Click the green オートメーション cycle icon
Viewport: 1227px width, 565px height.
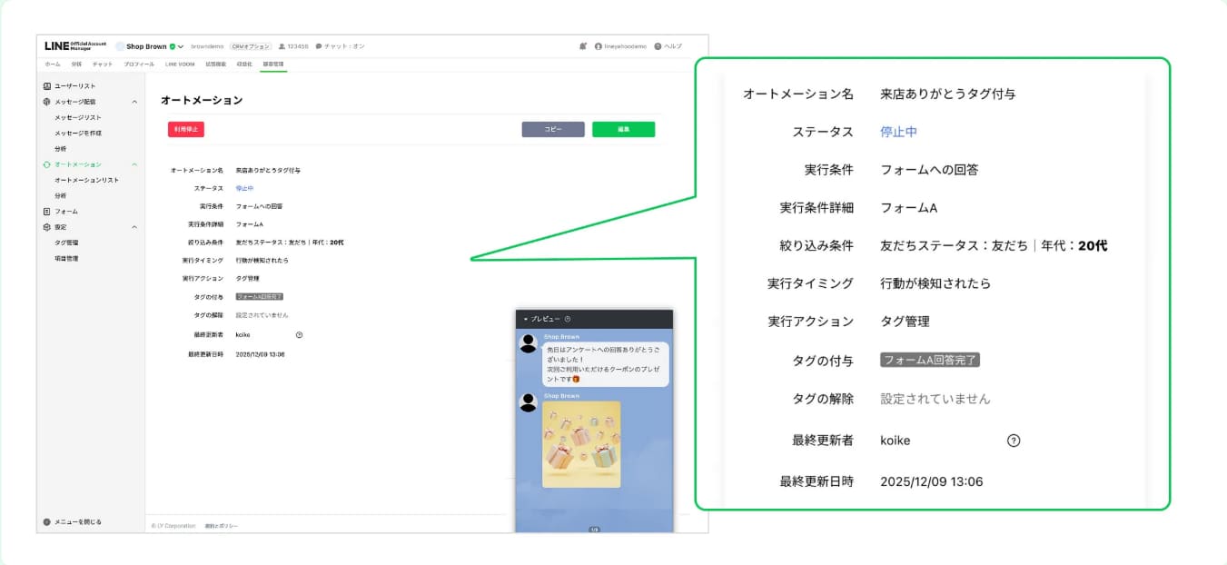[47, 164]
